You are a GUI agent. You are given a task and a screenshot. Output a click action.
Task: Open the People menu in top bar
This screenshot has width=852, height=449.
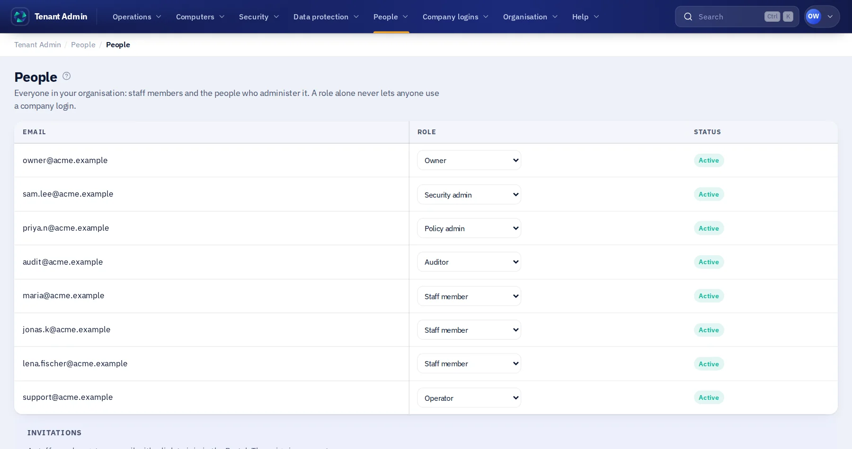pos(390,17)
